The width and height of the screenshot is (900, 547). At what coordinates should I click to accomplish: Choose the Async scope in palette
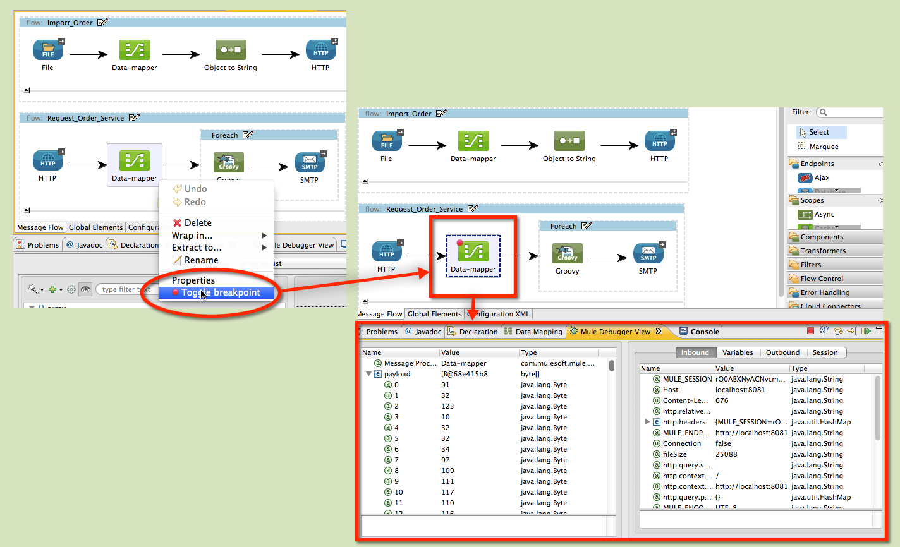[x=824, y=215]
